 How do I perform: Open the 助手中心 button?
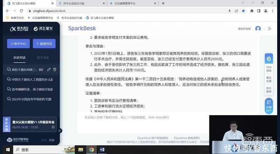[x=19, y=44]
